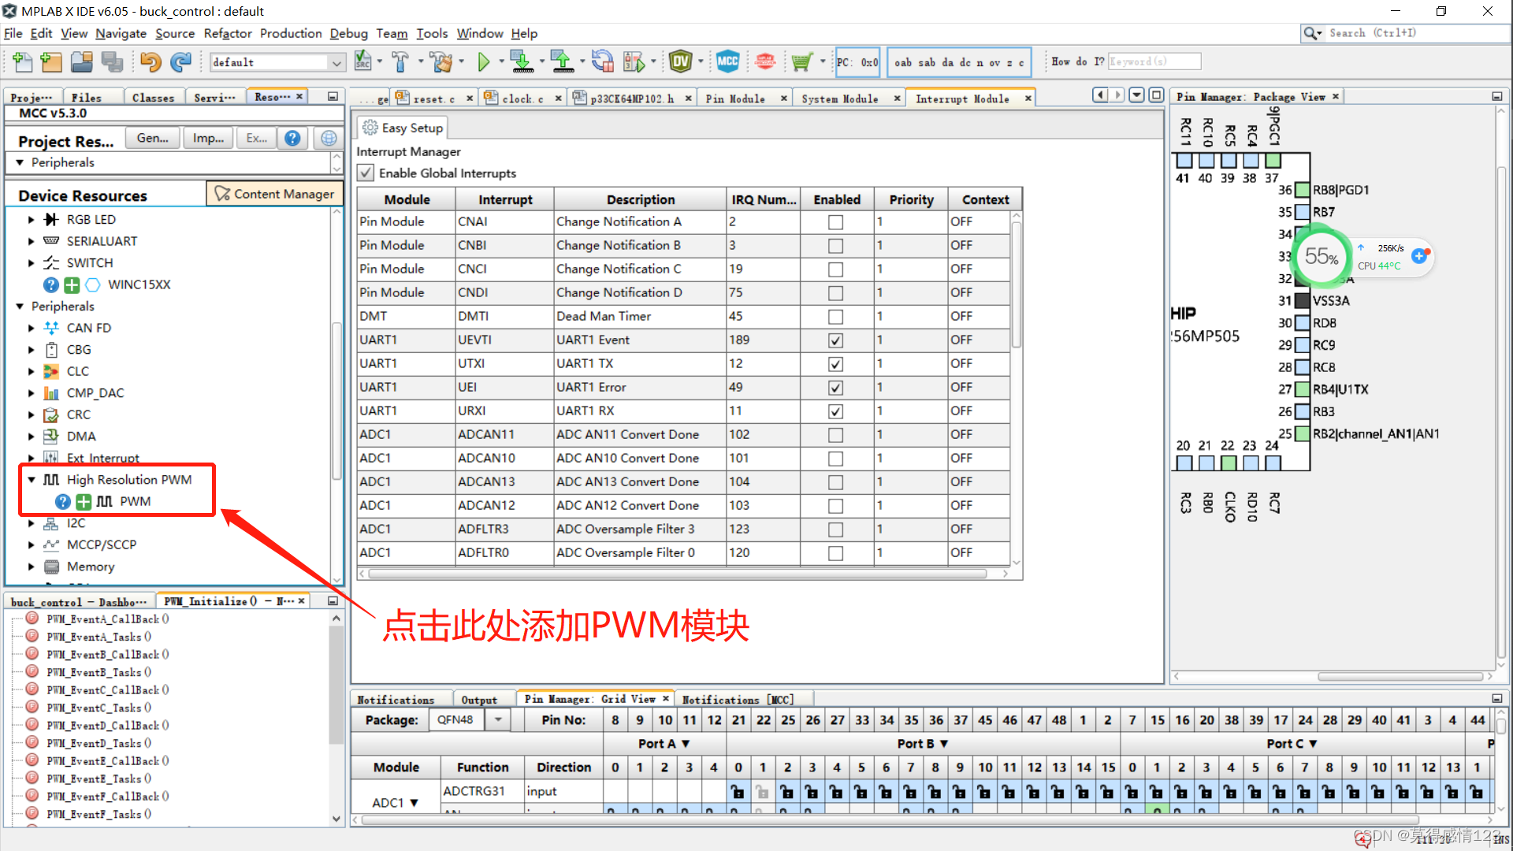Click the Debug Project green arrow icon

coord(485,61)
